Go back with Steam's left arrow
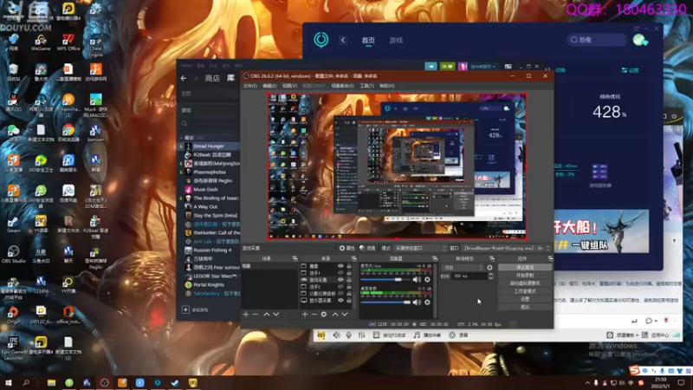 point(184,78)
